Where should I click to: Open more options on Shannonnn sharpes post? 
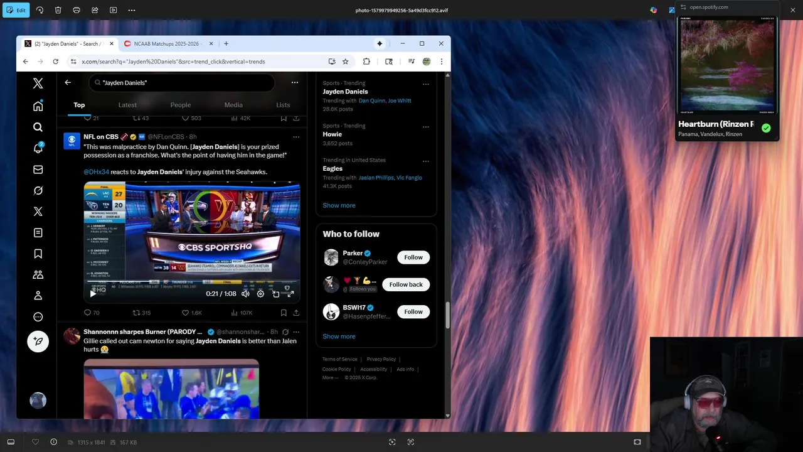pos(296,331)
